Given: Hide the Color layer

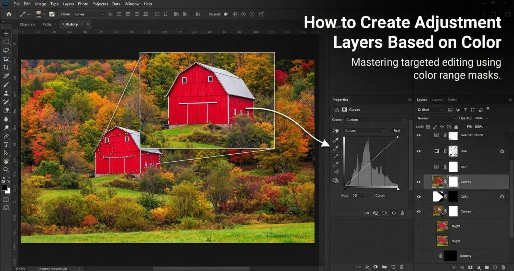Looking at the screenshot, I should (419, 197).
